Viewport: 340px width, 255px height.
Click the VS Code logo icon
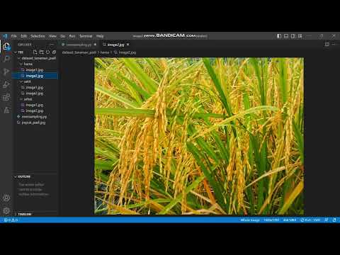[5, 36]
